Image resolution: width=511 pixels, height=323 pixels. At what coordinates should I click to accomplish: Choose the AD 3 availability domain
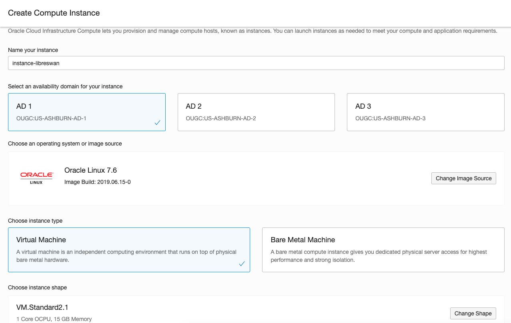[425, 112]
